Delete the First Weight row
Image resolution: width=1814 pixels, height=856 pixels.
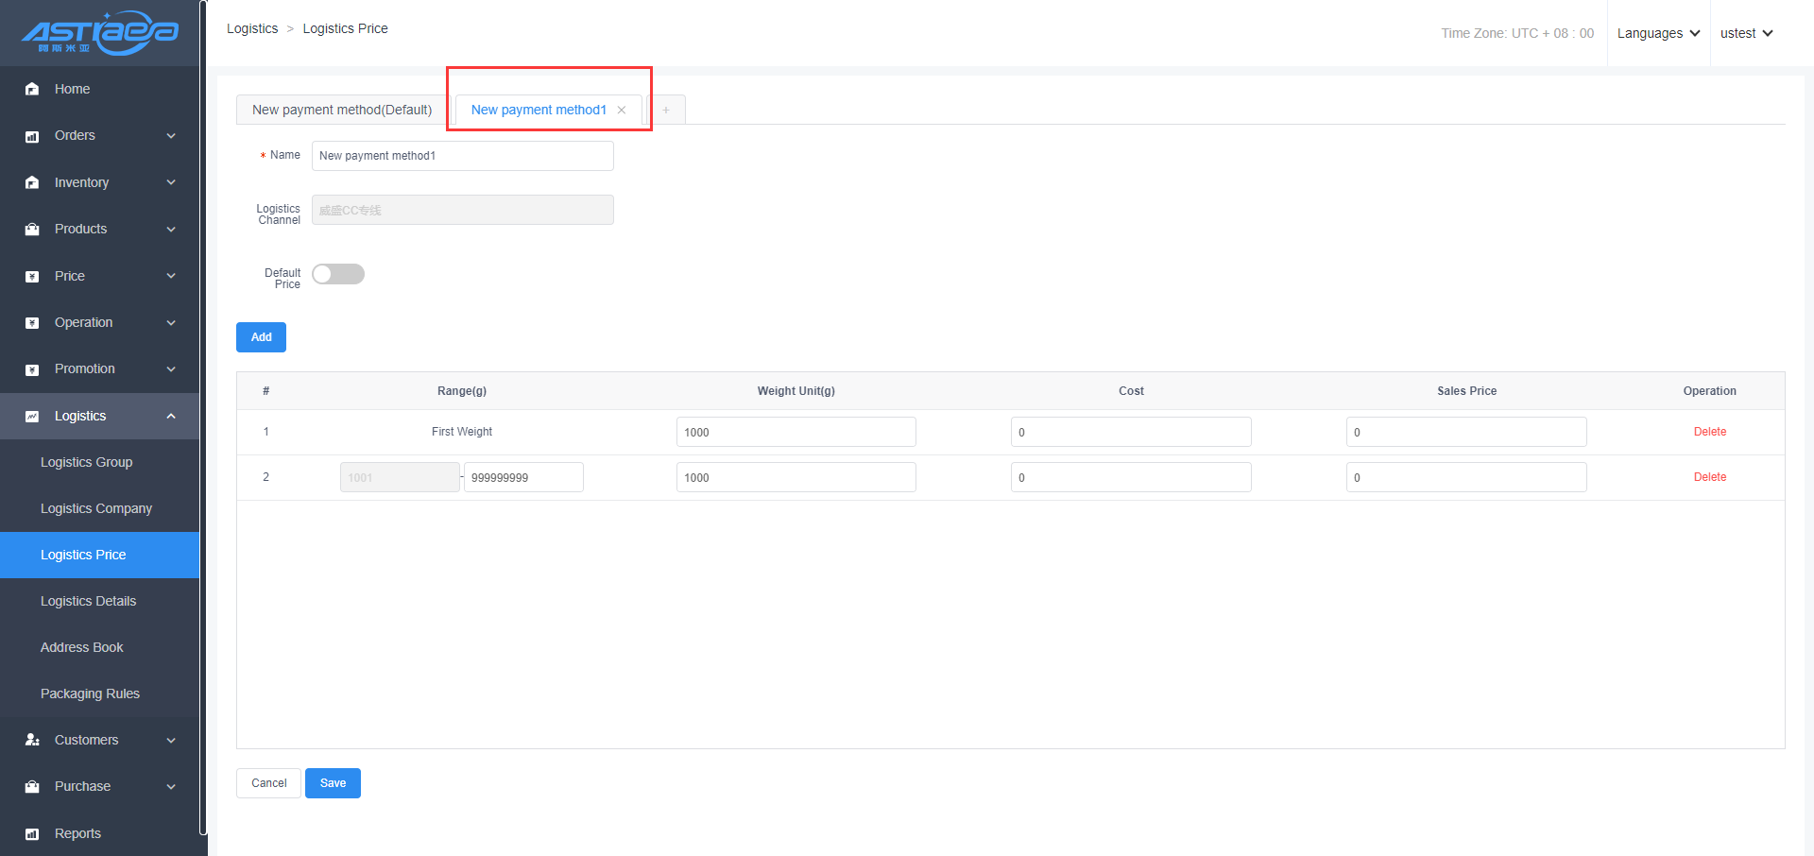pyautogui.click(x=1709, y=432)
